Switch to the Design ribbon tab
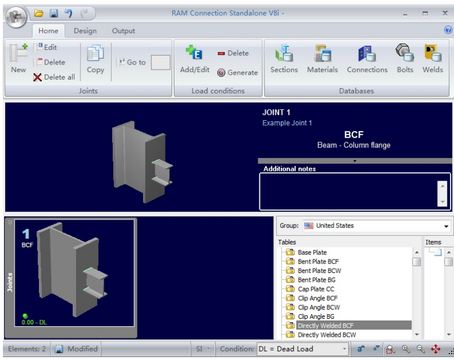 [85, 31]
